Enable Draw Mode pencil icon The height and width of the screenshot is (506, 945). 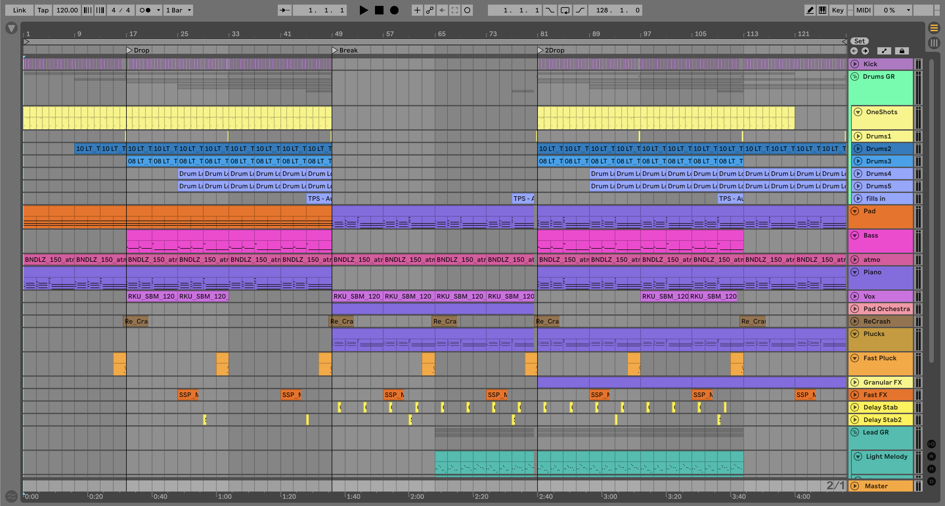[x=810, y=10]
